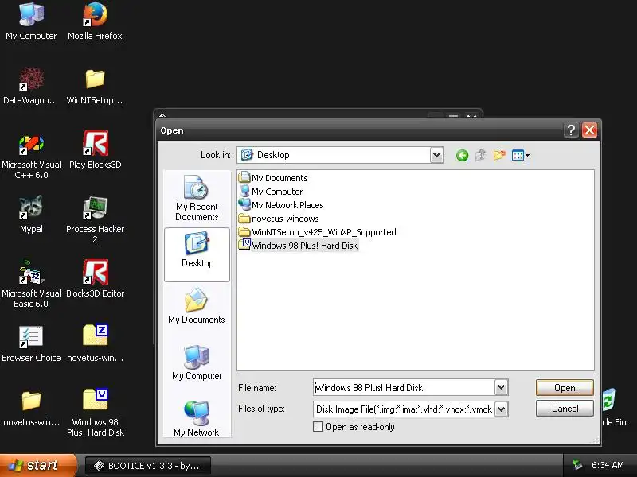Screen dimensions: 637x477
Task: Select WinNTSetup folder on desktop
Action: click(95, 86)
